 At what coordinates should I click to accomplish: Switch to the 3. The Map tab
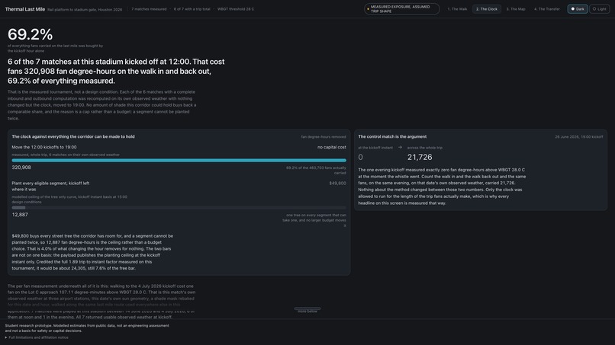516,9
